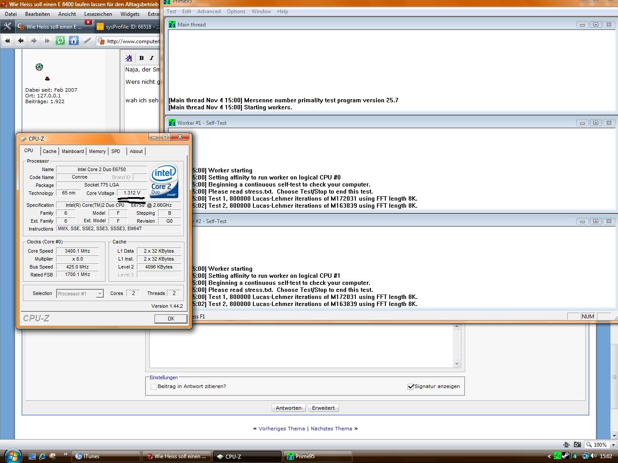Screen dimensions: 618x463
Task: Click the Antworten button
Action: [x=289, y=408]
